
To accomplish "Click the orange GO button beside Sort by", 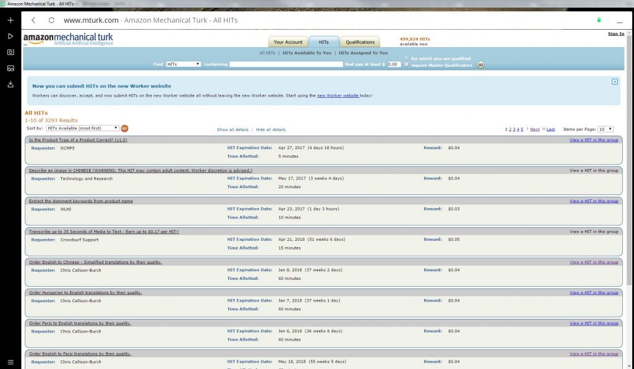I will click(124, 128).
